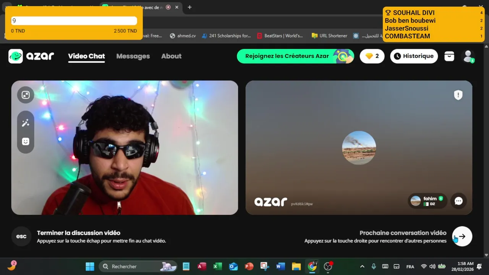The image size is (489, 275).
Task: Open the clock showing 1:58 AM
Action: tap(462, 266)
